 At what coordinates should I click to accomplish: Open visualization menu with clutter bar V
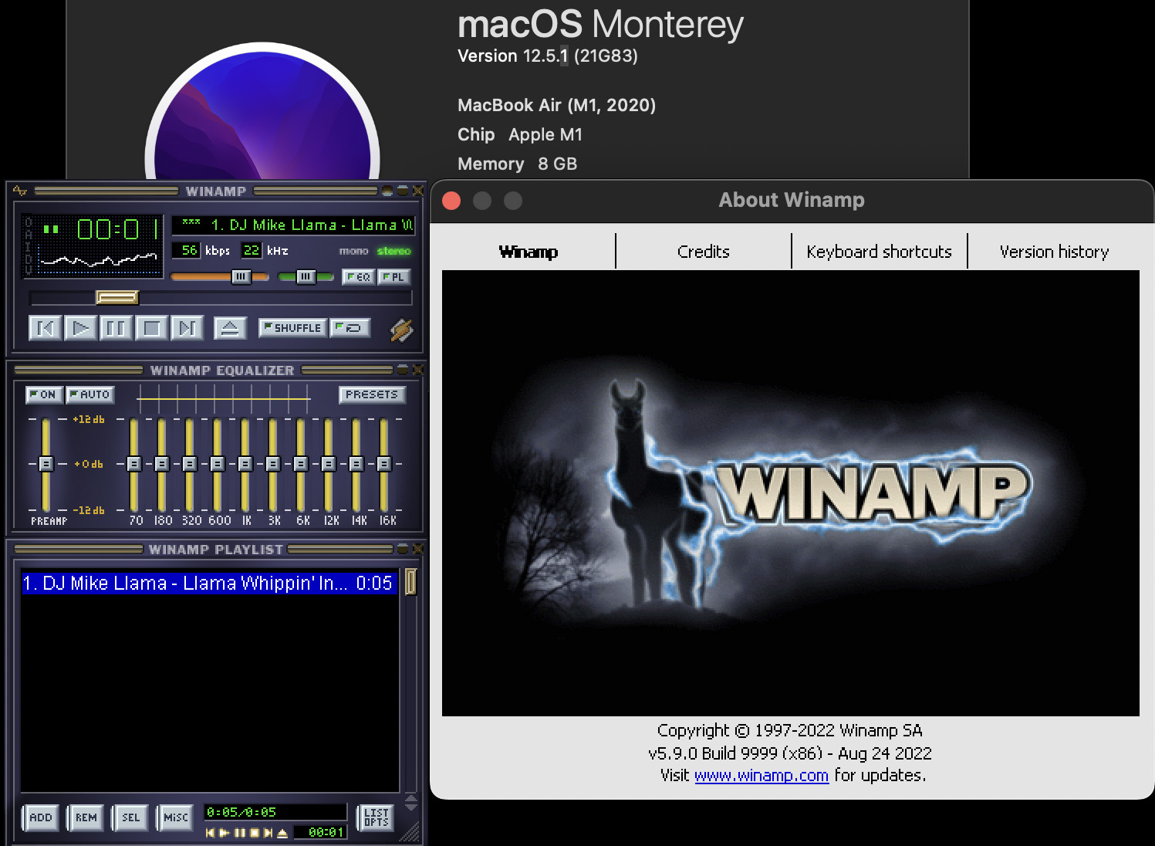pyautogui.click(x=29, y=269)
